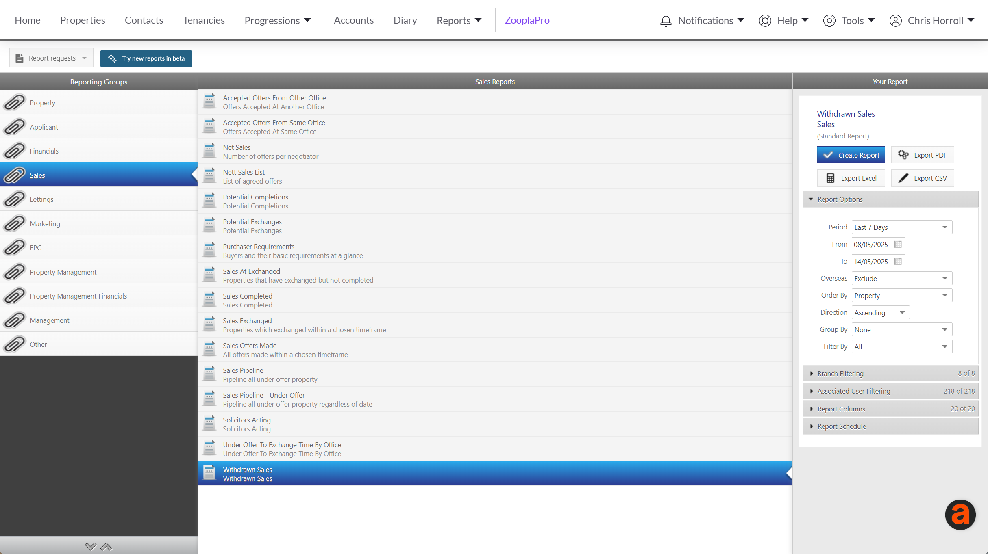Click the paperclip icon beside Property group
Screen dimensions: 988x554
(15, 102)
